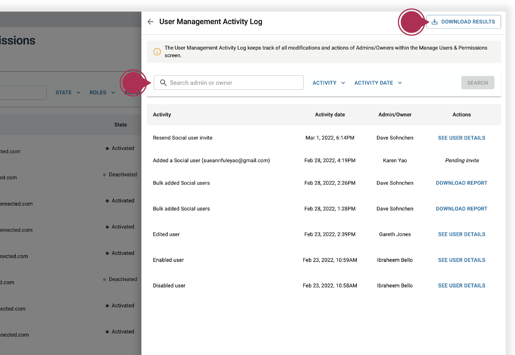The width and height of the screenshot is (515, 355).
Task: See user details for Resend Social user invite
Action: 462,138
